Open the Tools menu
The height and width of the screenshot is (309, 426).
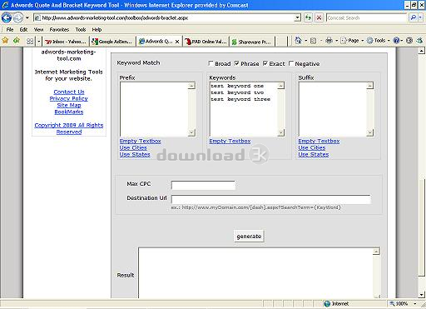(81, 29)
